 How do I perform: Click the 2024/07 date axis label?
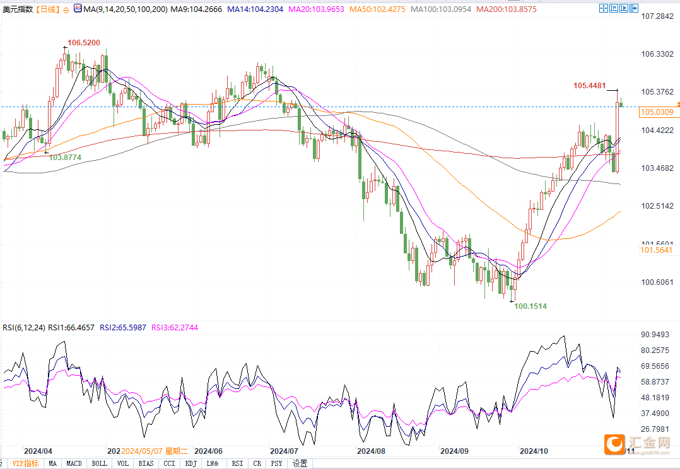pyautogui.click(x=284, y=451)
